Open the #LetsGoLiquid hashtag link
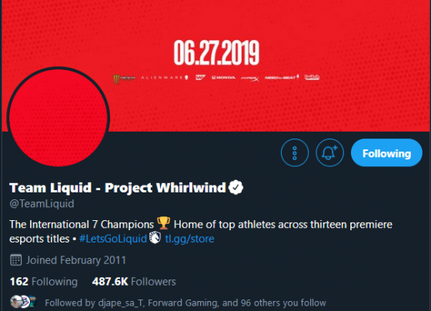Viewport: 431px width, 311px height. [x=113, y=239]
